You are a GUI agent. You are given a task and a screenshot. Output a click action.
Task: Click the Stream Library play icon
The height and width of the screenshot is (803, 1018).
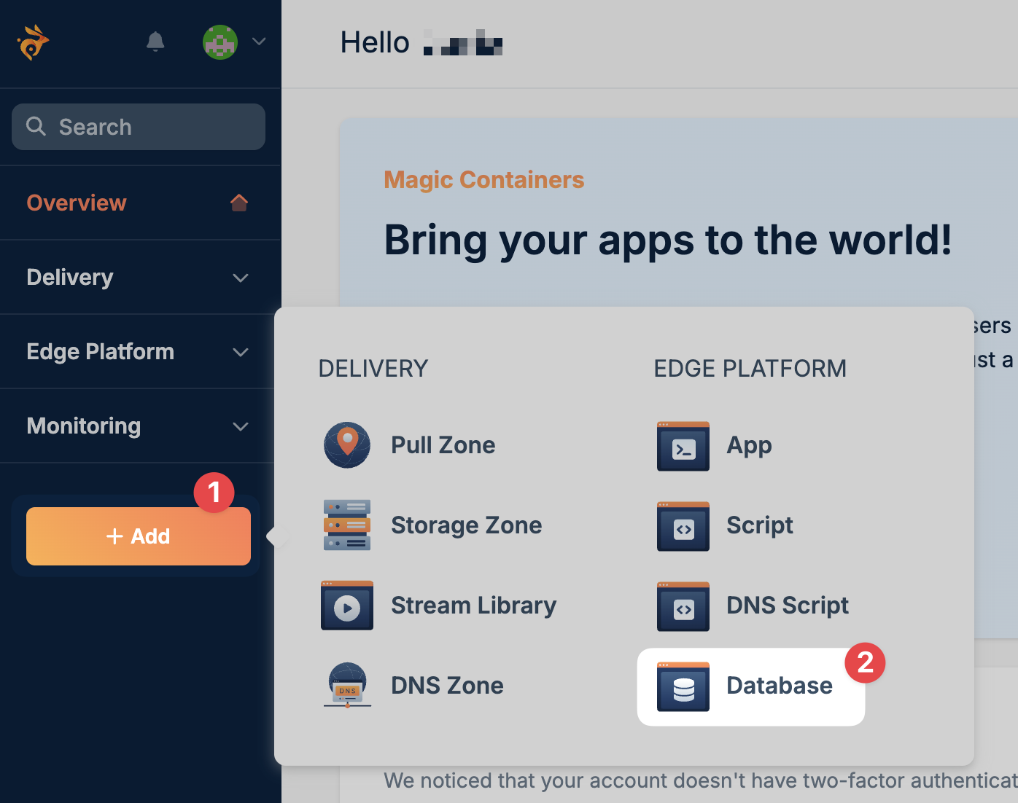click(347, 606)
